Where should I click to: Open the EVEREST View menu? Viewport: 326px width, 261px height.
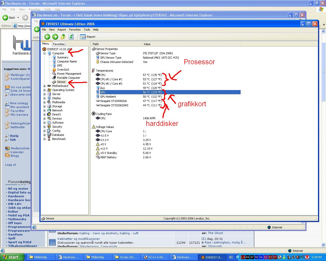coord(52,30)
